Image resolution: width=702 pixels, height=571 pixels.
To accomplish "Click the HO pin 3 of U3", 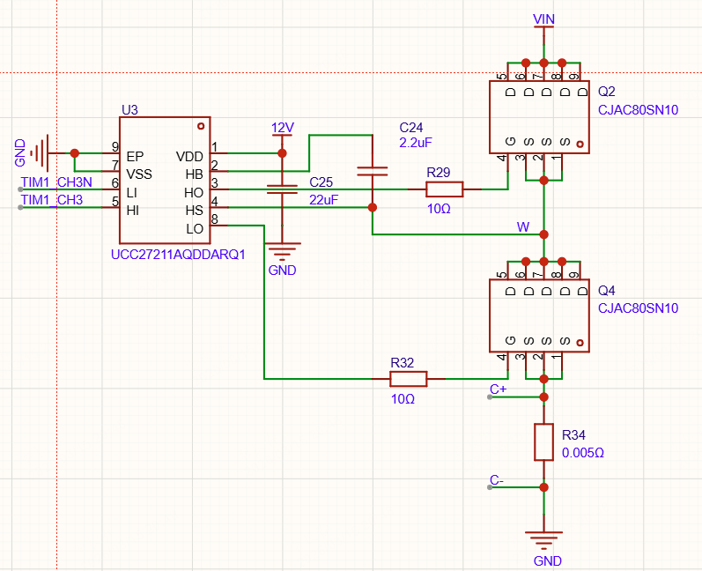I will (x=219, y=189).
